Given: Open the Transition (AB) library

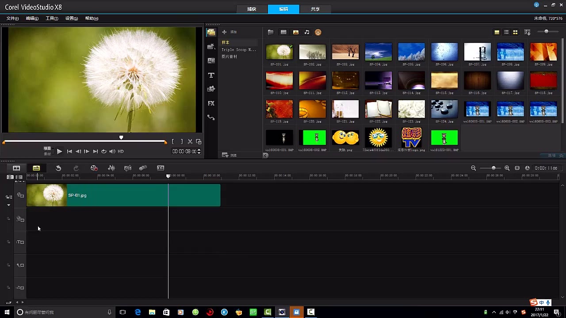Looking at the screenshot, I should click(211, 61).
